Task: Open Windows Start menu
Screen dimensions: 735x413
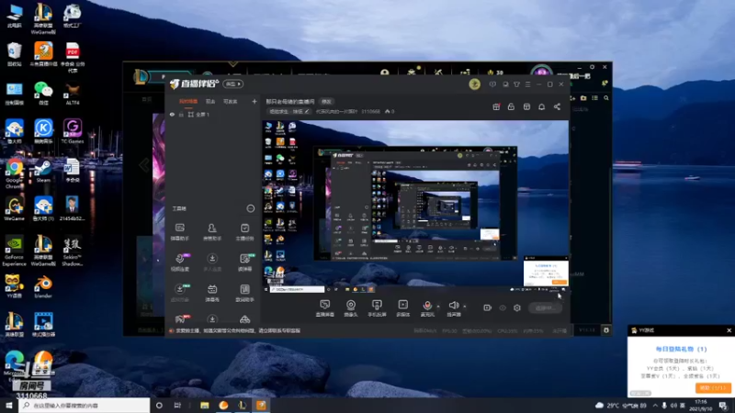Action: (x=9, y=406)
